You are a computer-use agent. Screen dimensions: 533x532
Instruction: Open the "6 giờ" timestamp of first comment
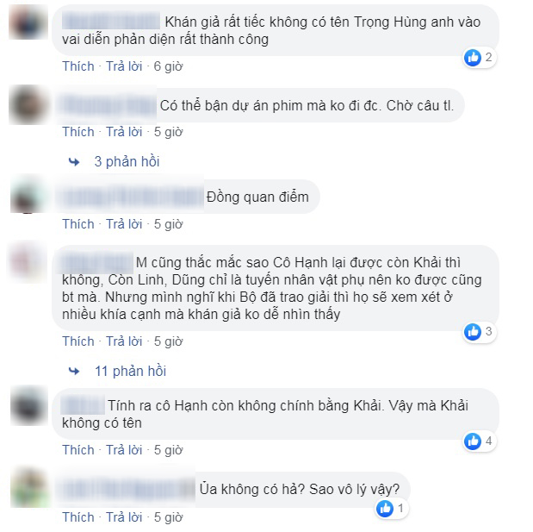168,66
